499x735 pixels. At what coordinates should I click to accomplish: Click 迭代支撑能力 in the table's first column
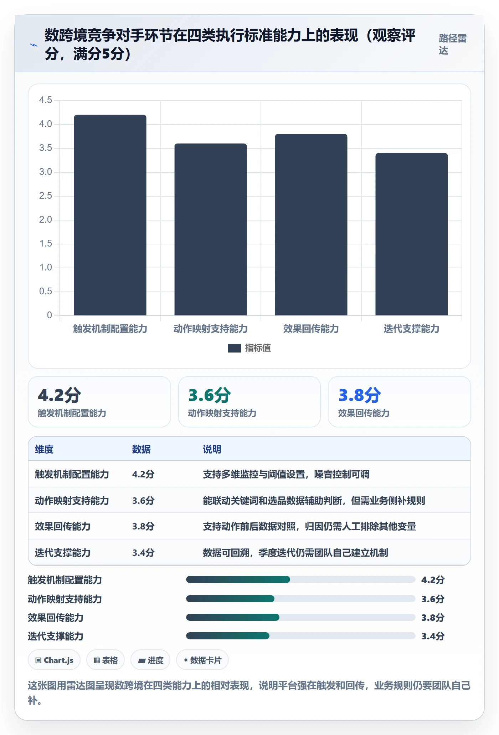[x=63, y=553]
